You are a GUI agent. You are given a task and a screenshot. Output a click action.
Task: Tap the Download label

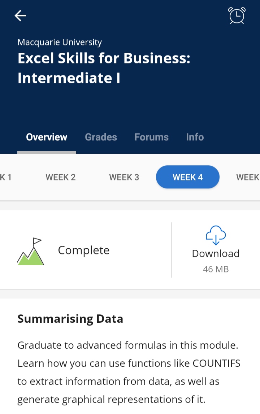216,253
